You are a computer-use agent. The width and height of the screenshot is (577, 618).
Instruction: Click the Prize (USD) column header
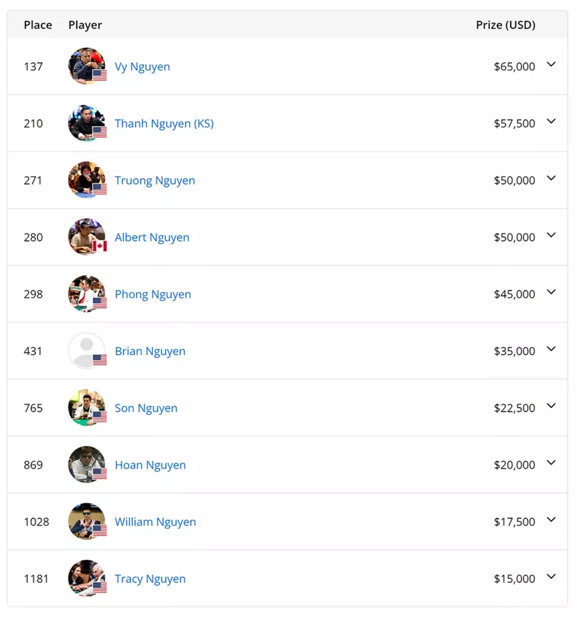click(505, 25)
